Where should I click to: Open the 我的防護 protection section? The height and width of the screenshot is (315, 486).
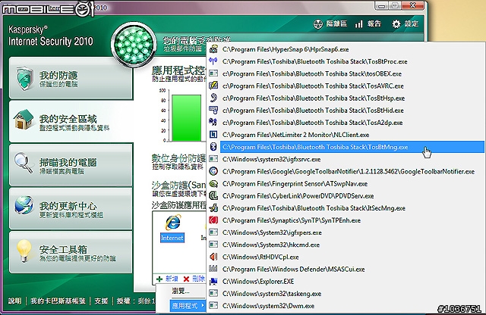click(x=71, y=78)
